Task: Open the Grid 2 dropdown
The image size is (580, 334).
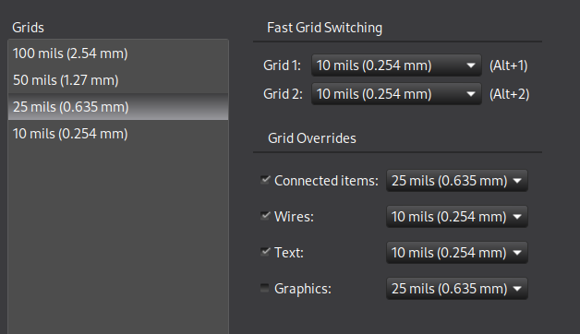Action: pos(396,94)
